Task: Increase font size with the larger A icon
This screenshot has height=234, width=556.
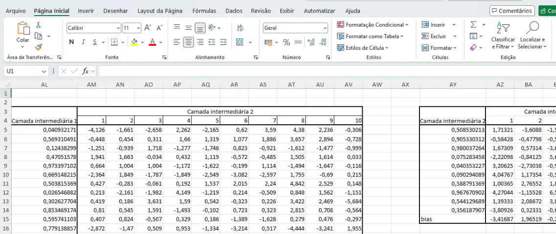Action: [148, 28]
